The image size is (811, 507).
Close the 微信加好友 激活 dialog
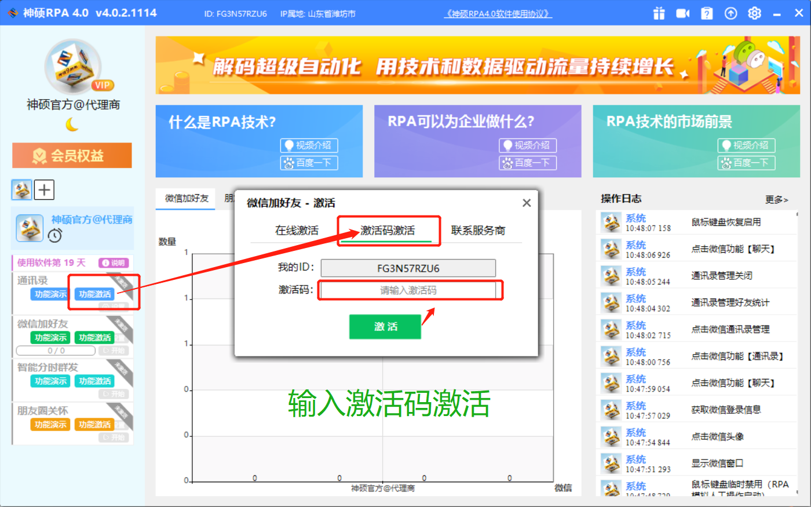pos(527,203)
